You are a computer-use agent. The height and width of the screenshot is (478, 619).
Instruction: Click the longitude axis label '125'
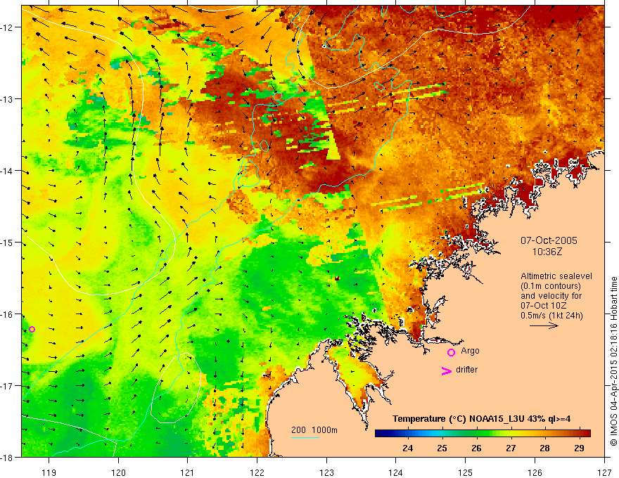pyautogui.click(x=466, y=472)
